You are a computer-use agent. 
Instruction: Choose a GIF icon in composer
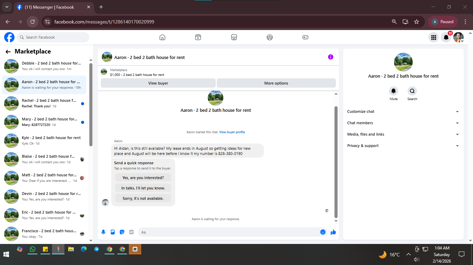[131, 232]
